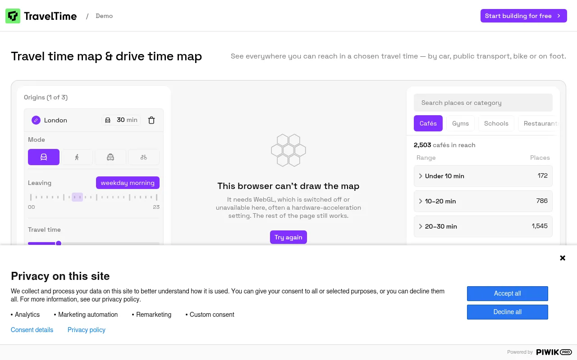Click the Travel time slider handle
Screen dimensions: 577x360
coord(59,243)
